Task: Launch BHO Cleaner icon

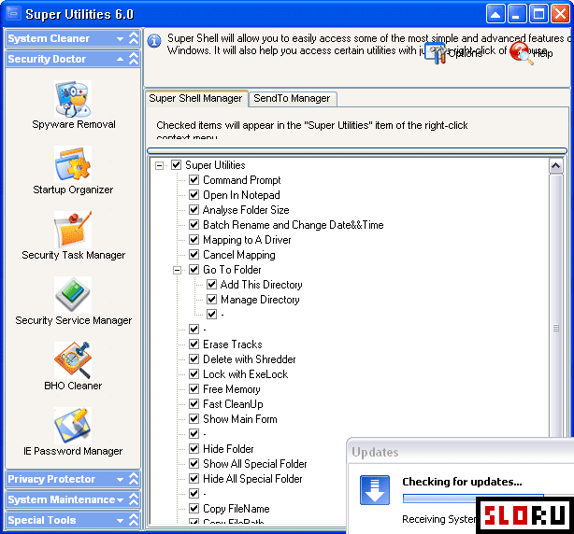Action: (73, 360)
